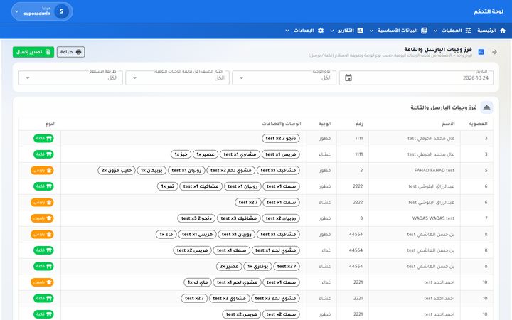Open the التقارير menu
This screenshot has height=320, width=512.
tap(346, 31)
